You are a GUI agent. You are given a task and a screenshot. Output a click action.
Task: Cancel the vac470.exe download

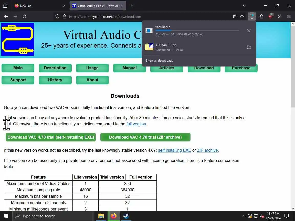[249, 31]
